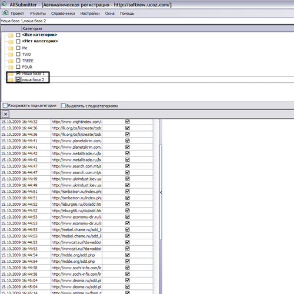294x294 pixels.
Task: Select first http://mebel.chame.ru/add row
Action: (x=76, y=230)
